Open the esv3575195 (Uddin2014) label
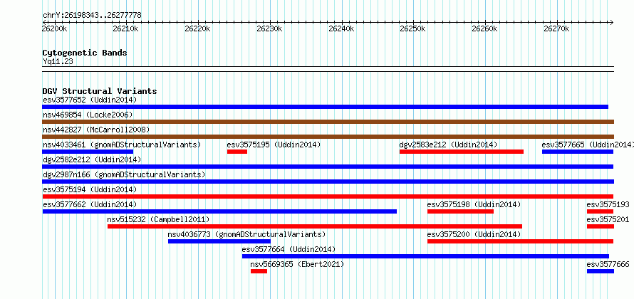 (274, 145)
